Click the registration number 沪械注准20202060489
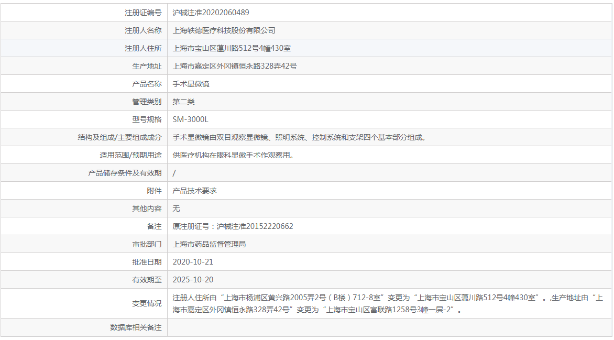The width and height of the screenshot is (614, 340). [x=207, y=13]
